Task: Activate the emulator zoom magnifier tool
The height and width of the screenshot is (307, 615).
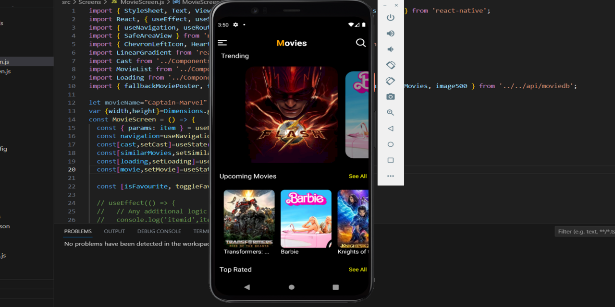Action: pyautogui.click(x=390, y=112)
